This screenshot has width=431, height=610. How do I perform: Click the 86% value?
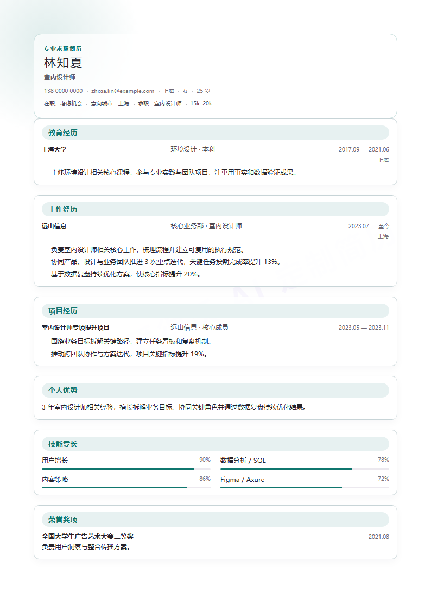coord(205,479)
